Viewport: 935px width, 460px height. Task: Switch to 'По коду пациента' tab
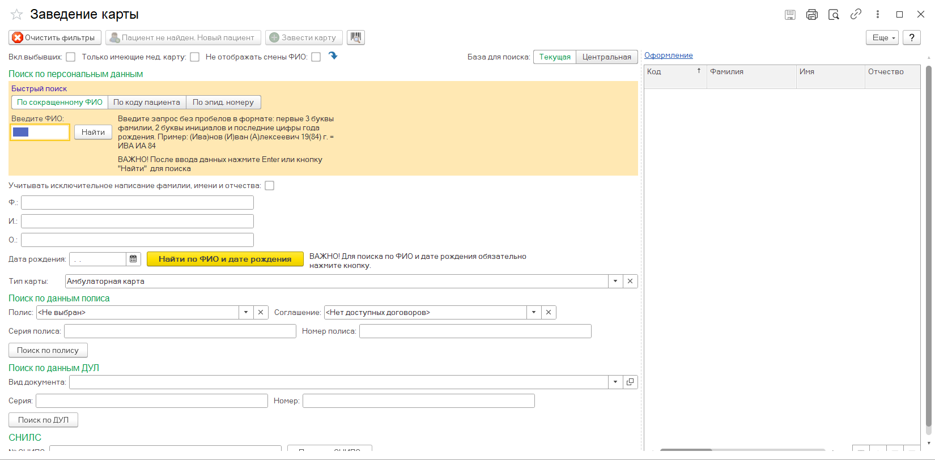click(147, 103)
